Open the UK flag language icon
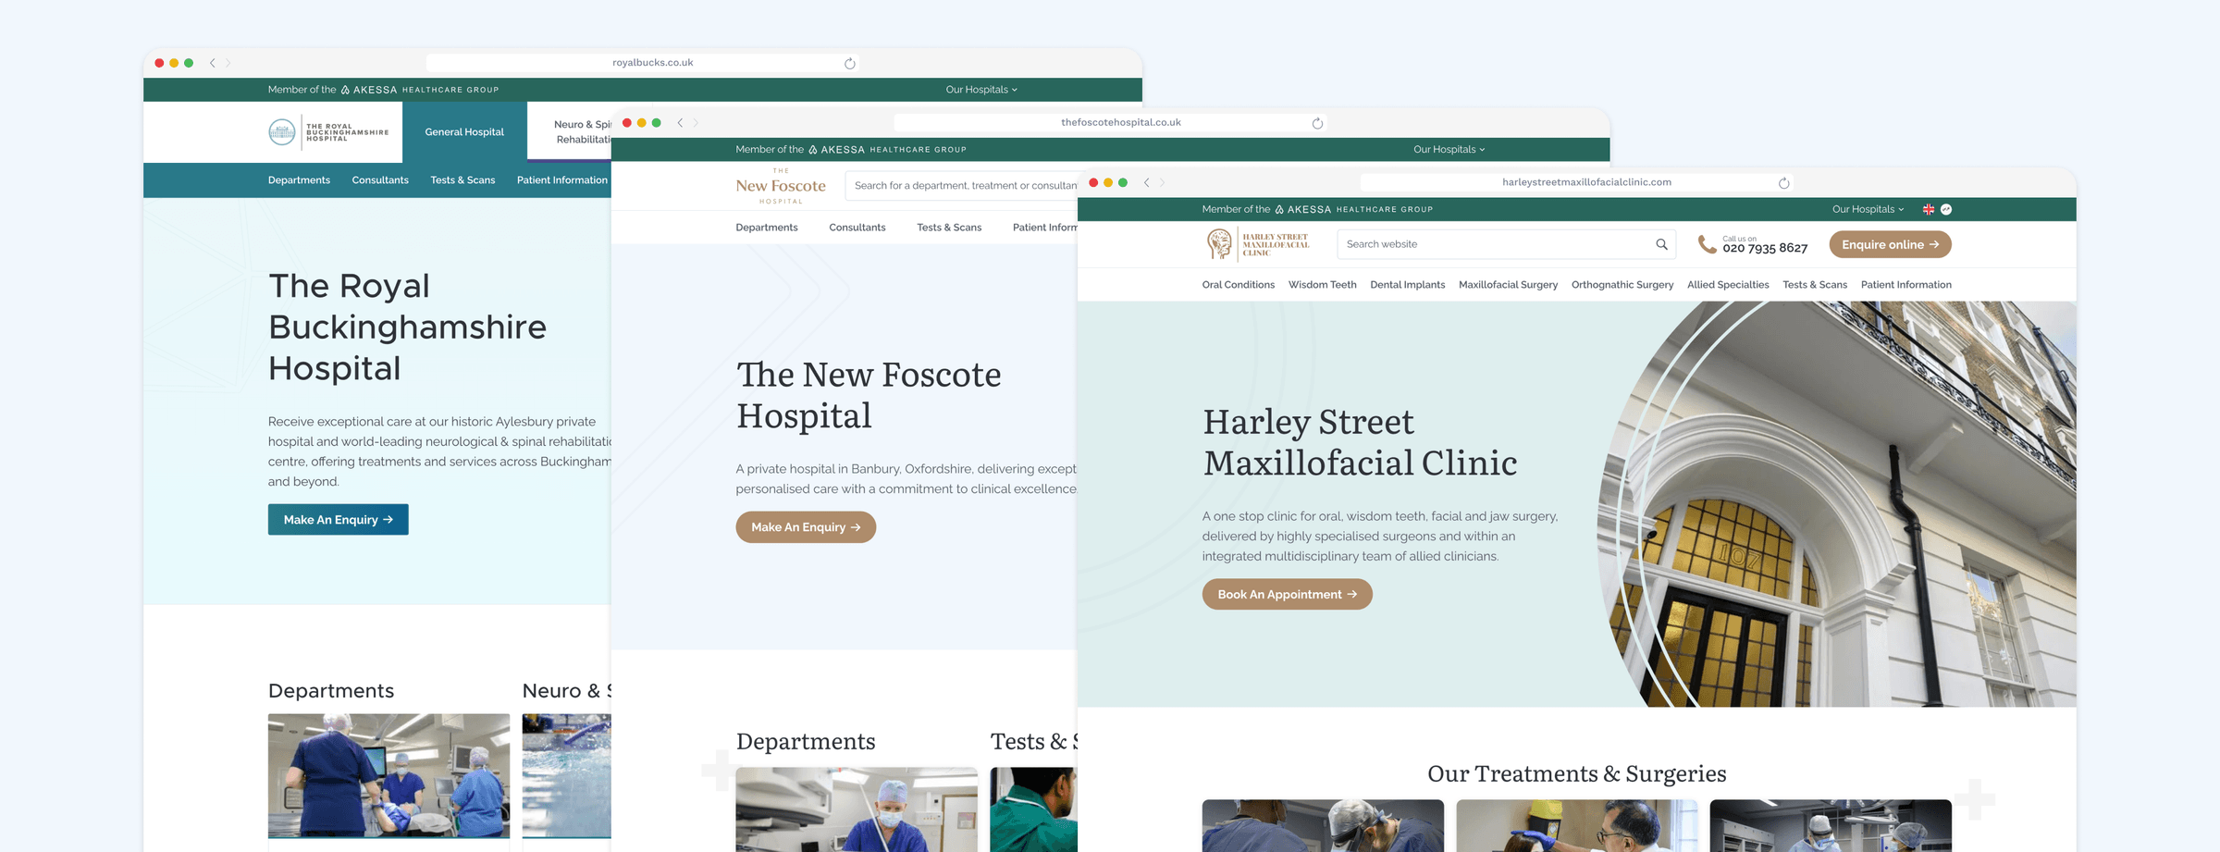 pos(1929,209)
